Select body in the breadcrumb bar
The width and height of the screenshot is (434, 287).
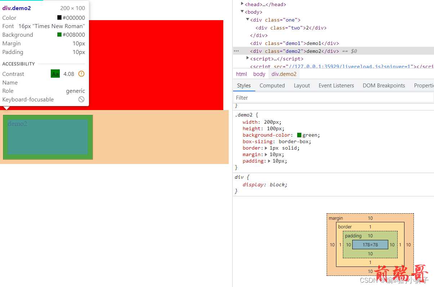(x=259, y=74)
